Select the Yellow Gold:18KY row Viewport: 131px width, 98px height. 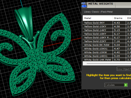pos(107,34)
